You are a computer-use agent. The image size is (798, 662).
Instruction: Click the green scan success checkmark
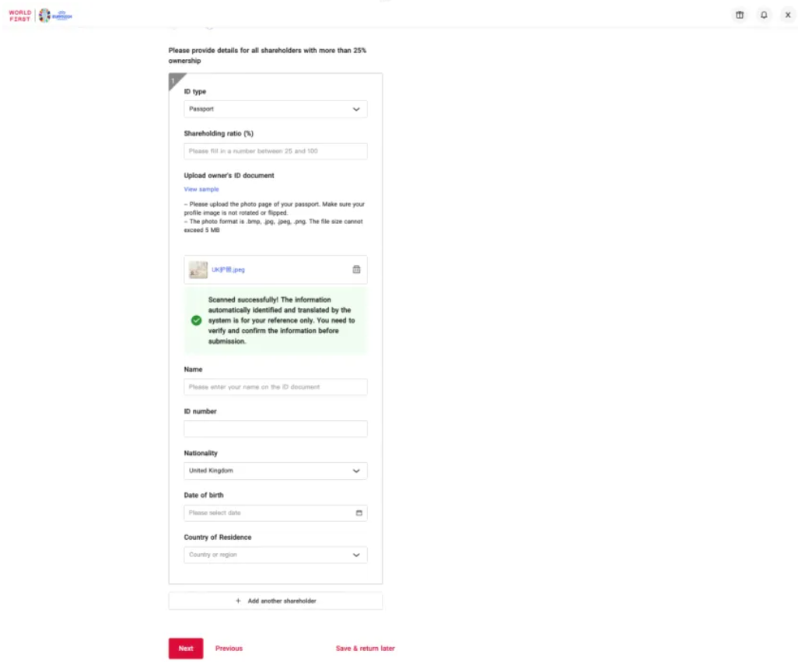coord(196,320)
